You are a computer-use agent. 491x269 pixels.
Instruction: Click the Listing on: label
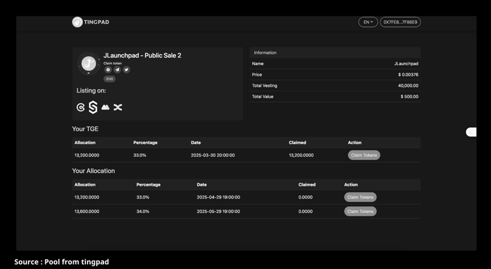(x=91, y=90)
